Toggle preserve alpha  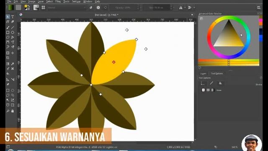pos(98,8)
